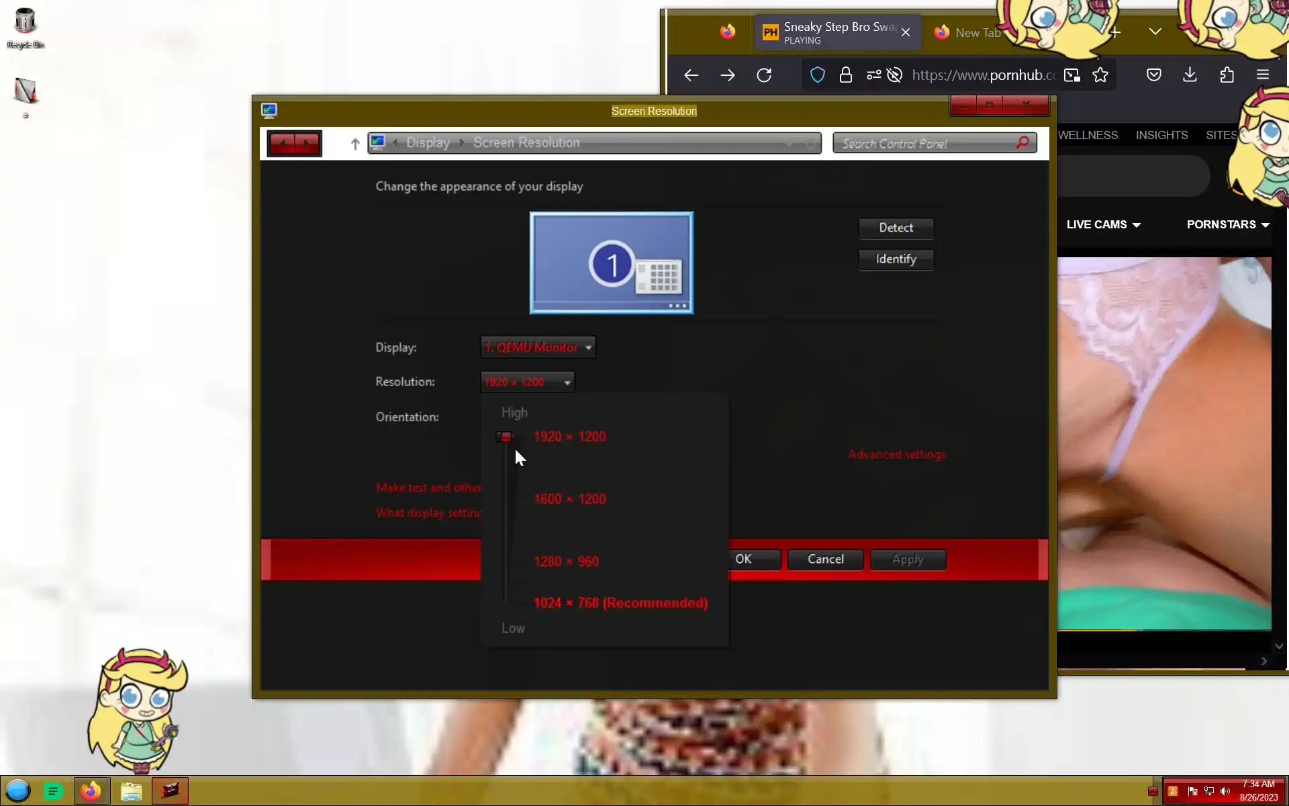
Task: Open the list all tabs chevron
Action: click(1155, 32)
